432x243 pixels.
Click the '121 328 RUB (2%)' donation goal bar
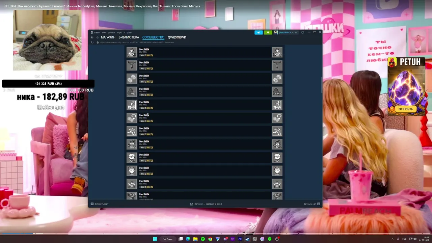pos(48,84)
